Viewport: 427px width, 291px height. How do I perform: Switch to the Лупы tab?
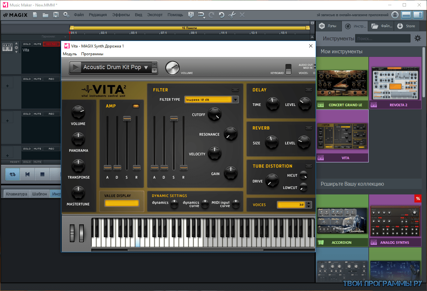click(328, 26)
